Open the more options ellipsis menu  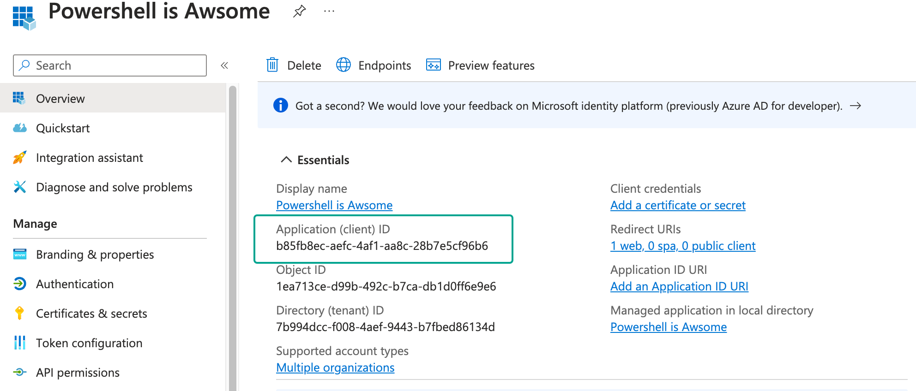329,11
